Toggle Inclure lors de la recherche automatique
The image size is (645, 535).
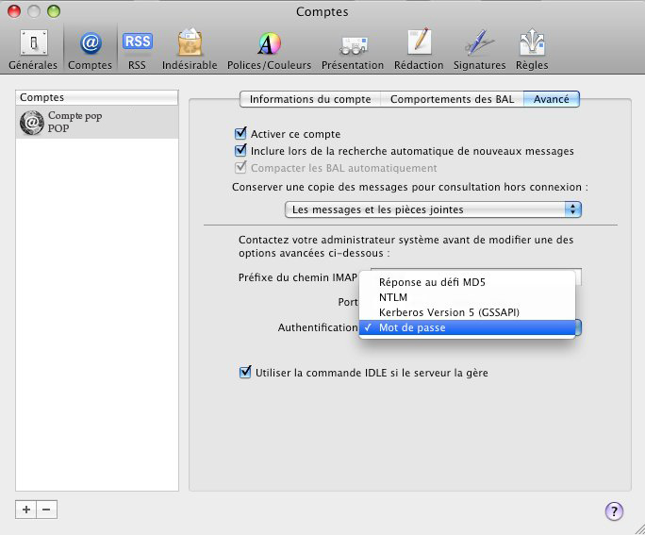240,151
